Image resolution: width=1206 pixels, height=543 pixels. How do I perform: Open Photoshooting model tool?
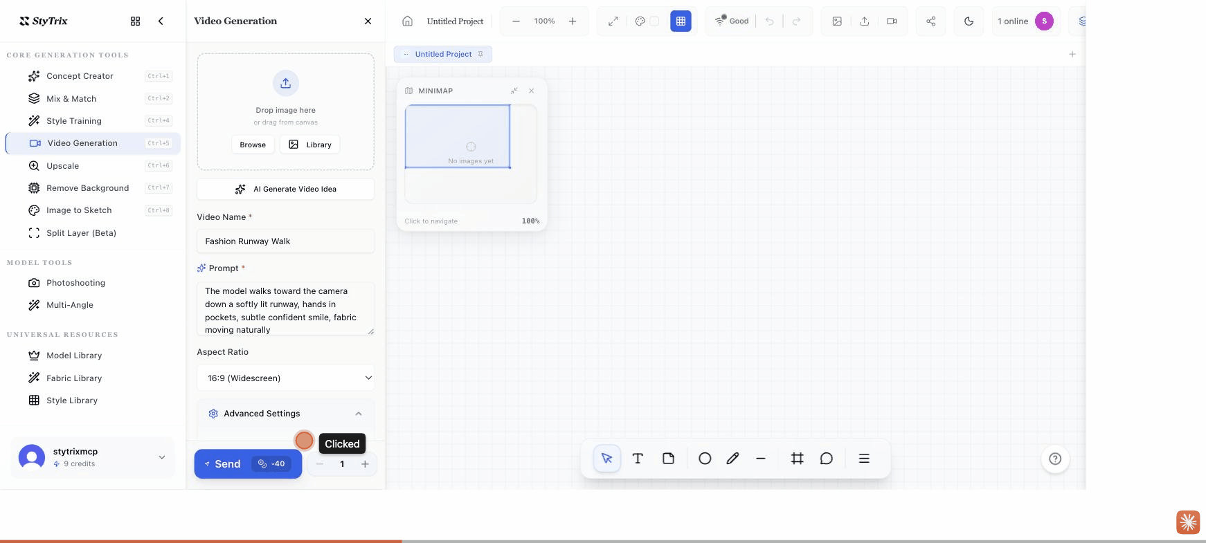click(x=93, y=283)
